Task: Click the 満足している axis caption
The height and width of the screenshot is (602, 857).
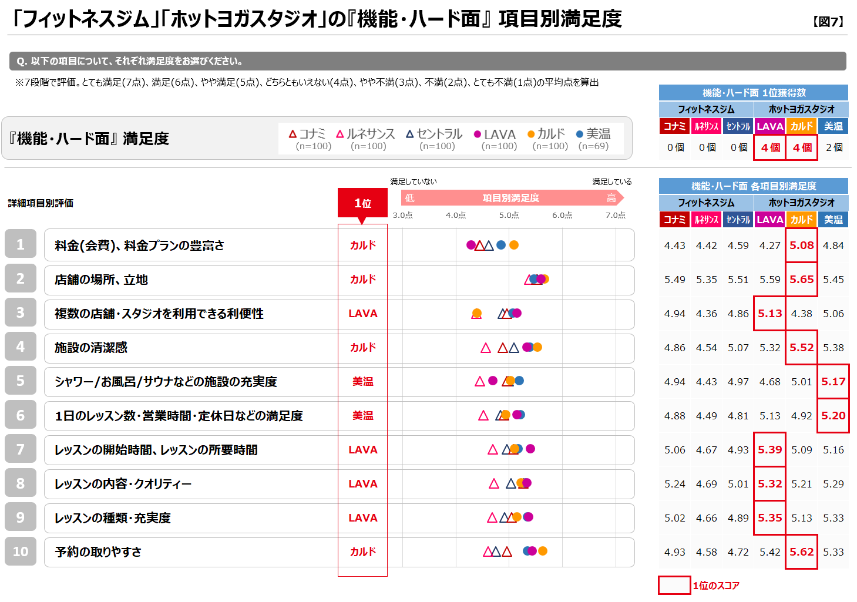Action: (x=611, y=181)
